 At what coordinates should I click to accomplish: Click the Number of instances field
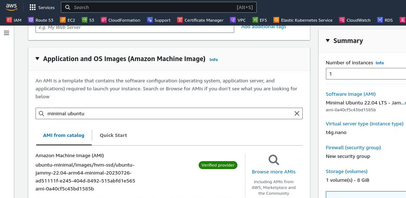(366, 74)
